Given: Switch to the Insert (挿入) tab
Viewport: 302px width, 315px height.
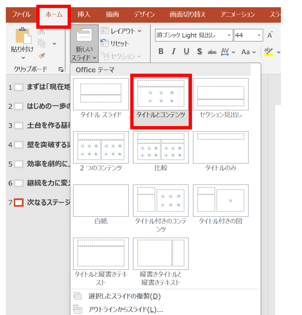Looking at the screenshot, I should pyautogui.click(x=84, y=14).
